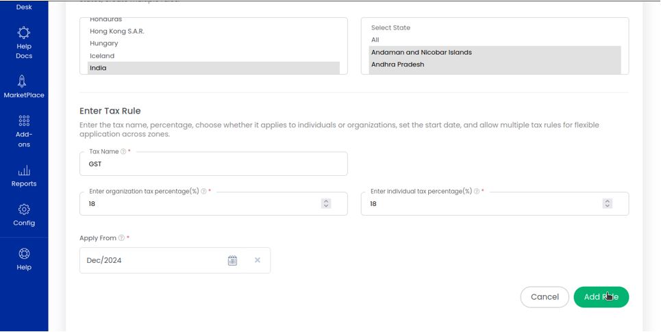Open Help lifebuoy icon
661x332 pixels.
[24, 254]
